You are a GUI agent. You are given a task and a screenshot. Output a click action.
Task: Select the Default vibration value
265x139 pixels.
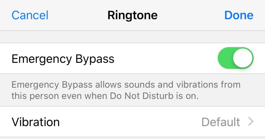point(220,122)
